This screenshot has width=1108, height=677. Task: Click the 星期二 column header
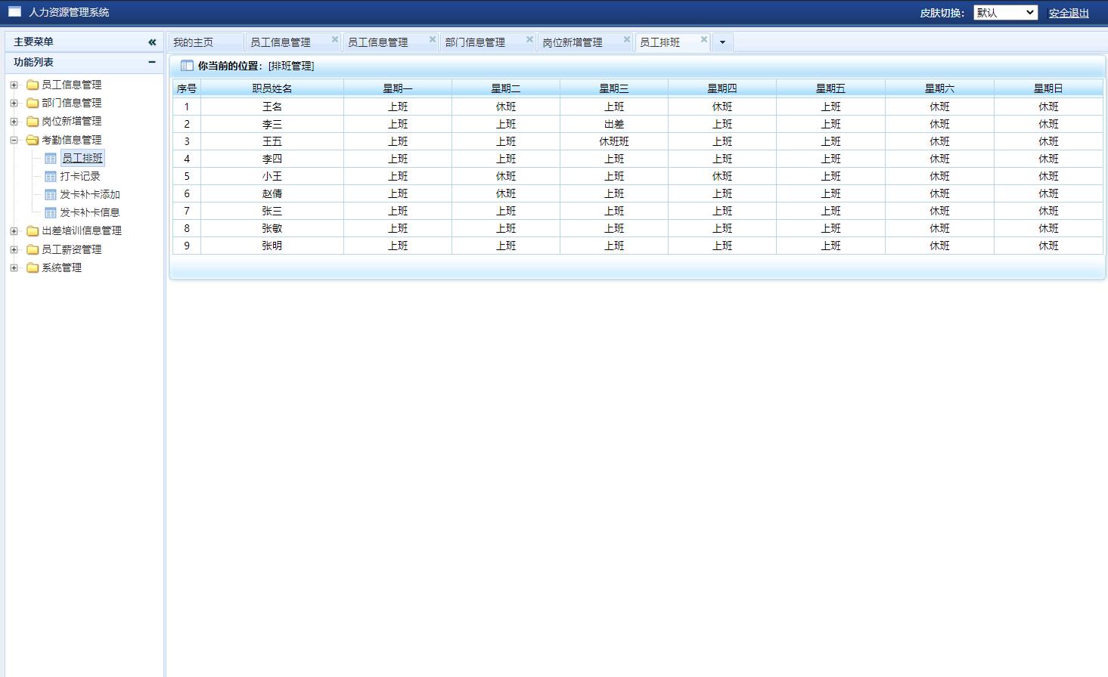click(x=506, y=88)
